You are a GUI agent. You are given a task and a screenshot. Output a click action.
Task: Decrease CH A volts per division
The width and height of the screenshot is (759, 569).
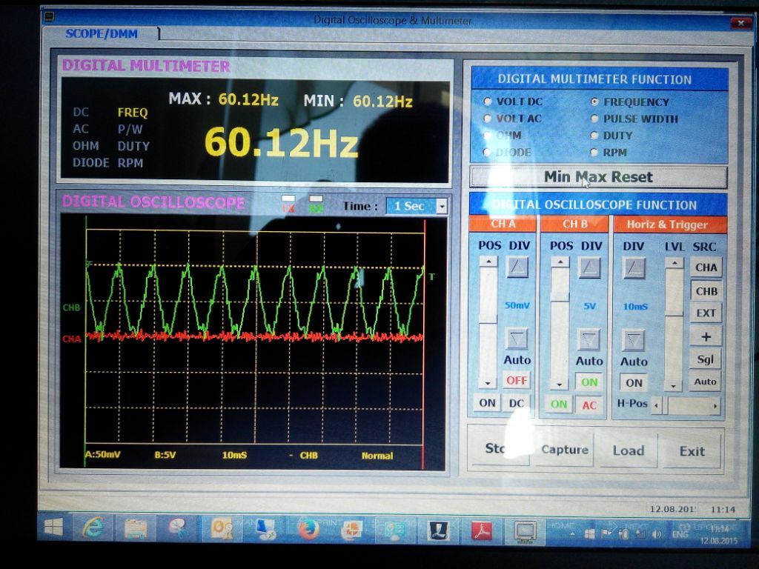(517, 339)
